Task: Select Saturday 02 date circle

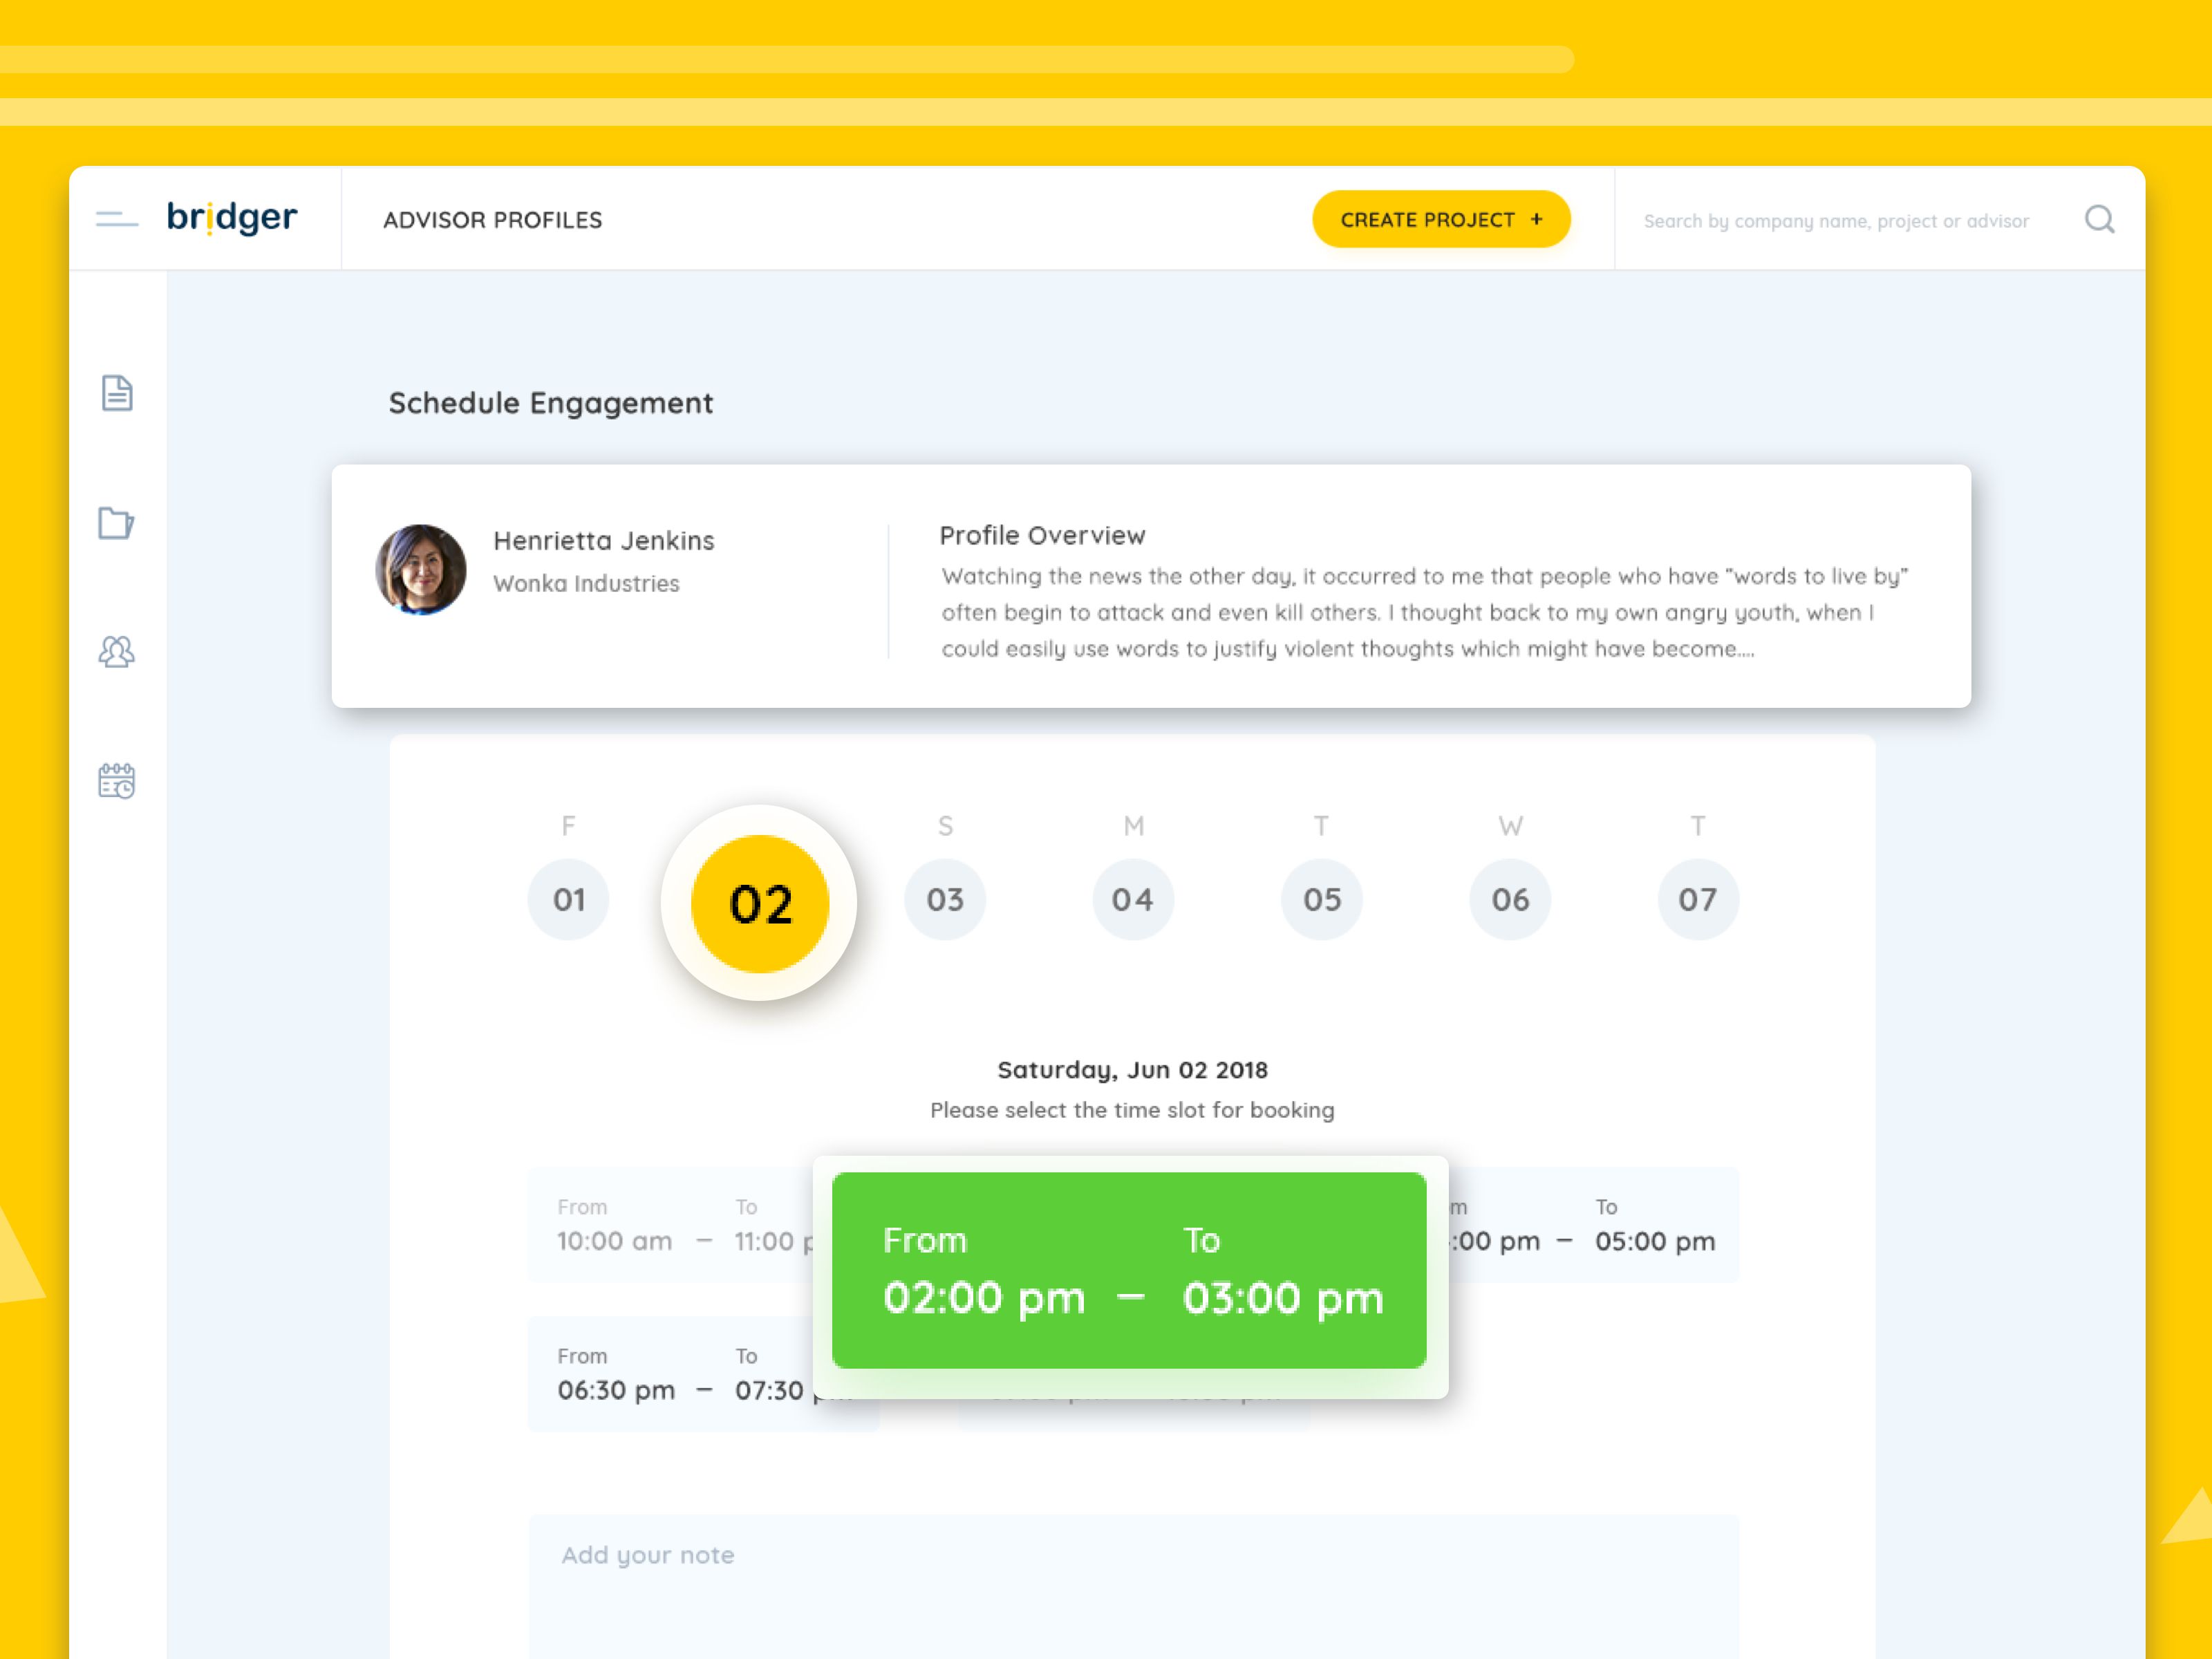Action: [x=760, y=903]
